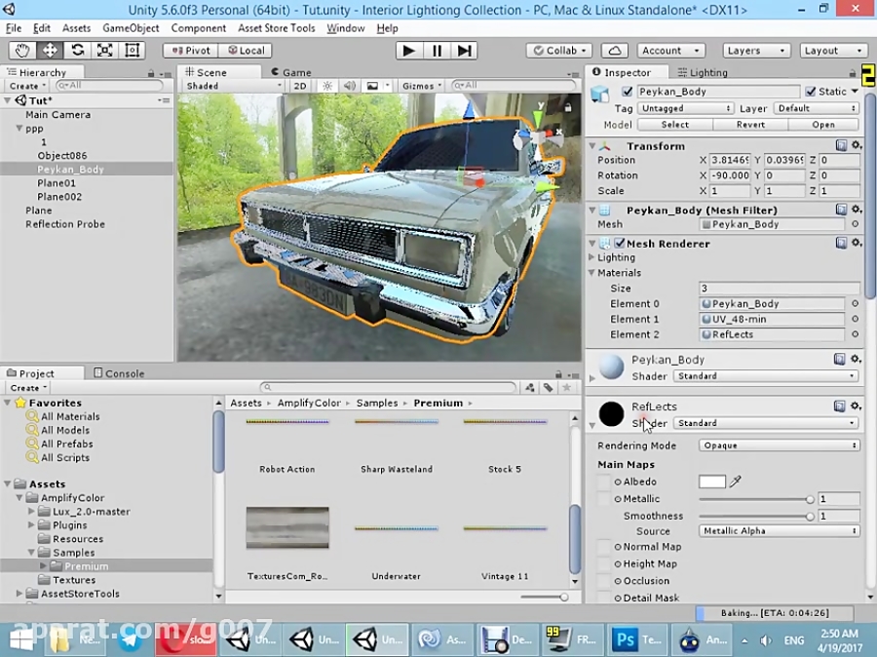Image resolution: width=877 pixels, height=657 pixels.
Task: Toggle scene lighting in the Scene view toolbar
Action: 326,85
